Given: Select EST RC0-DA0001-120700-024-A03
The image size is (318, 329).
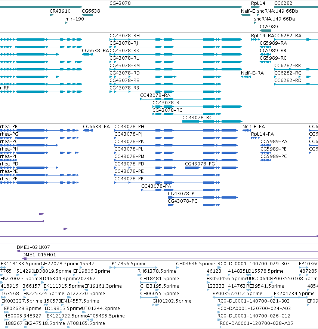Looking at the screenshot, I should click(254, 308).
